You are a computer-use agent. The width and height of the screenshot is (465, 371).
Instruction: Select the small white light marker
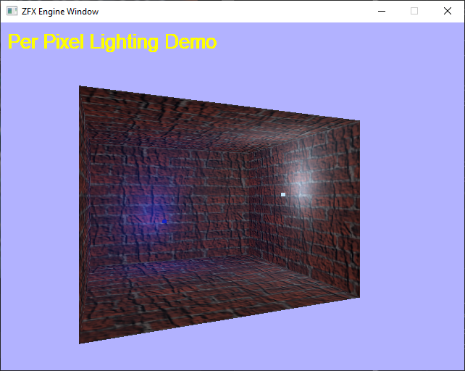coord(283,194)
